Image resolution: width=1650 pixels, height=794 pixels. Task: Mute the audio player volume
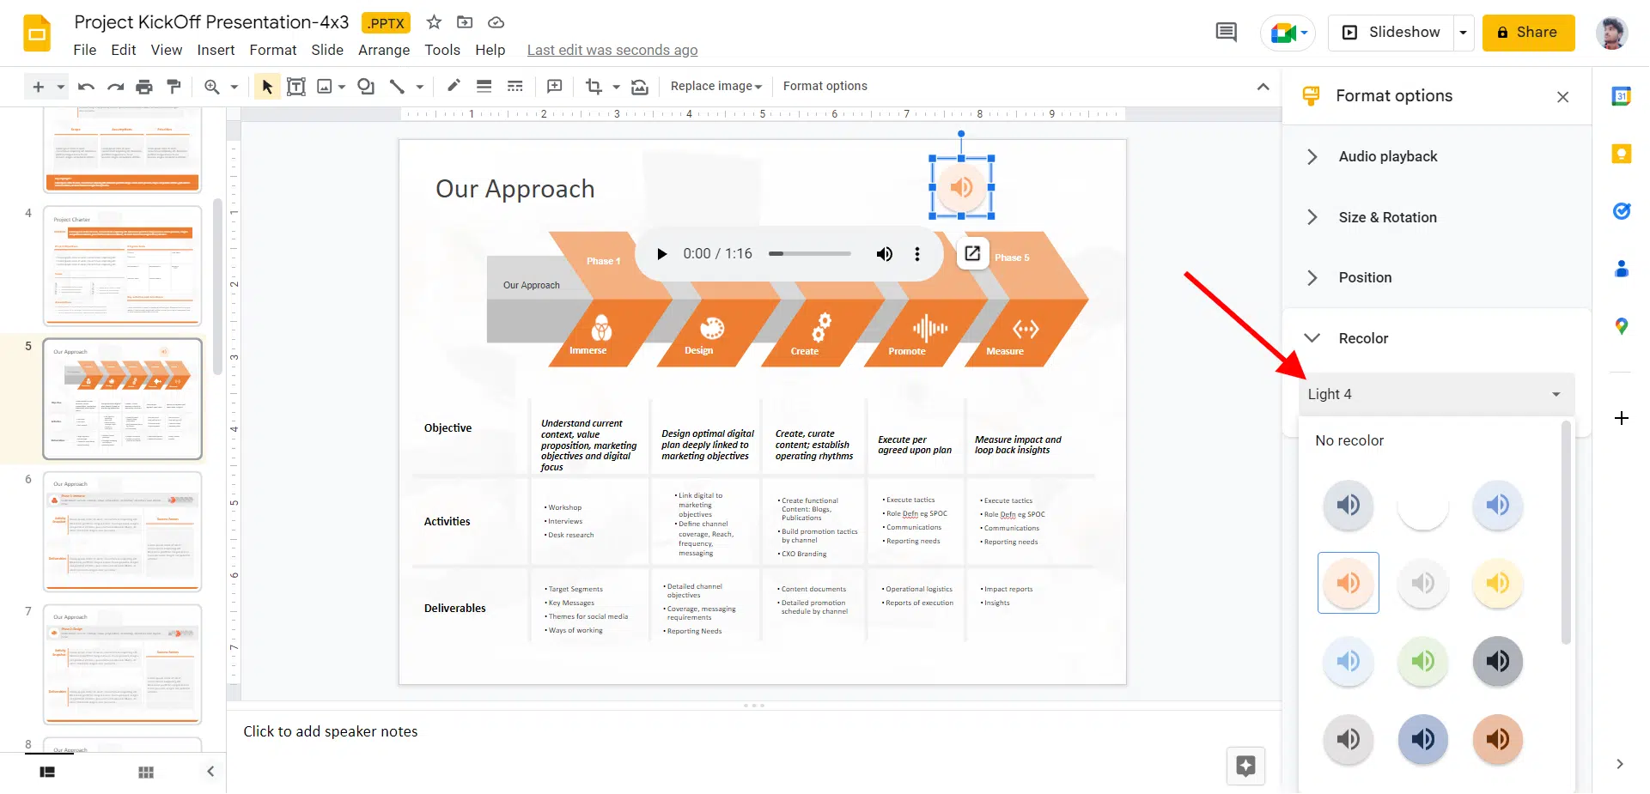tap(884, 254)
